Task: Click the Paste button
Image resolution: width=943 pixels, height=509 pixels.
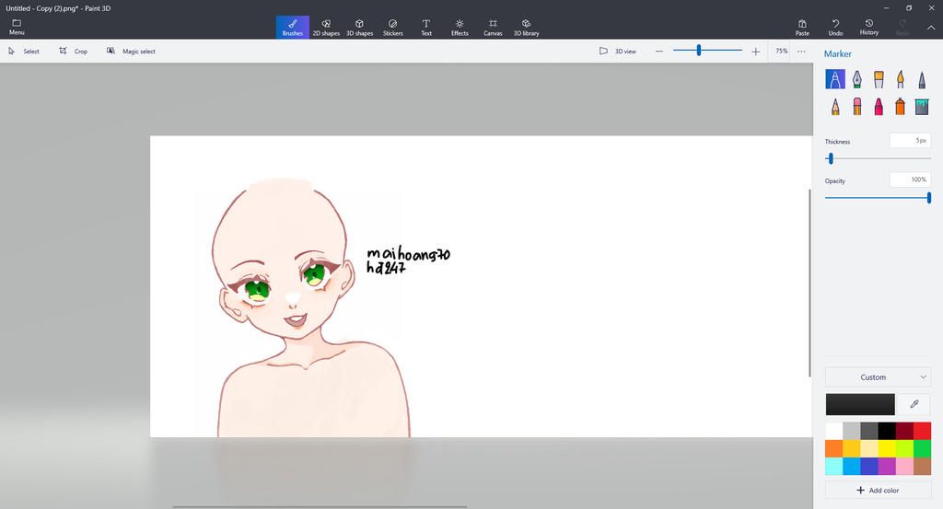Action: coord(802,27)
